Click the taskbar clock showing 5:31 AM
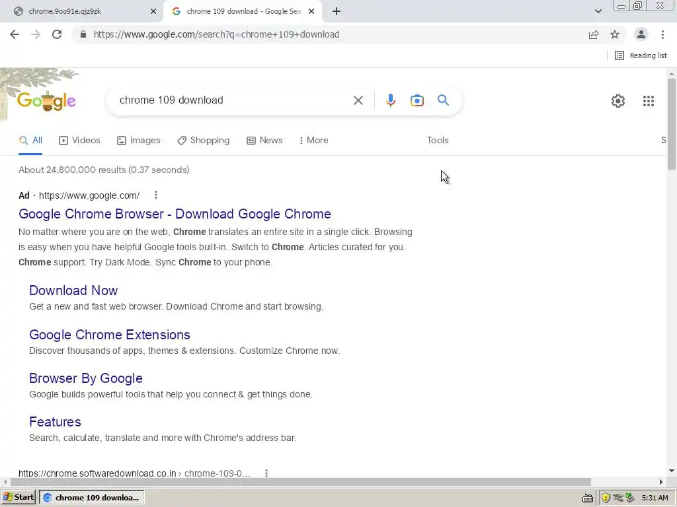 655,498
